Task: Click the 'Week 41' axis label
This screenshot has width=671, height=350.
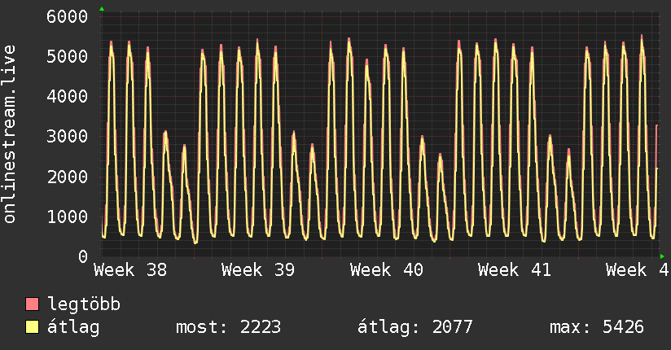Action: point(515,270)
